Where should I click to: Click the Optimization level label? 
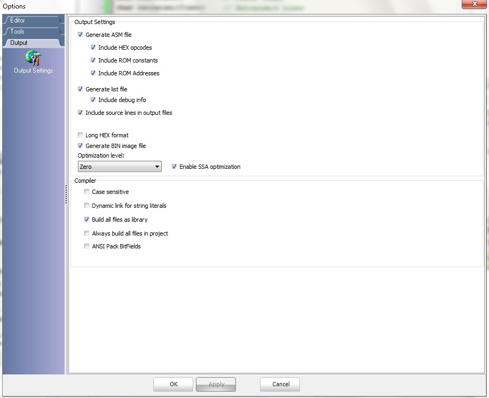[x=101, y=155]
